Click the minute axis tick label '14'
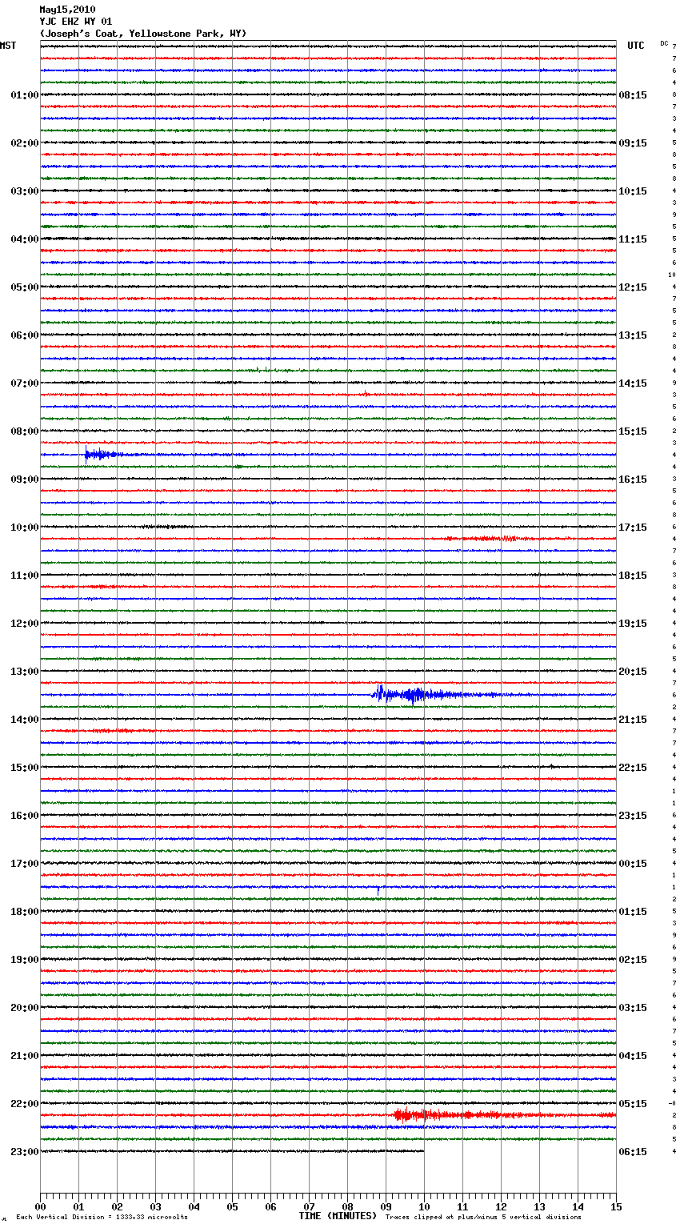This screenshot has height=1228, width=680. tap(578, 1206)
